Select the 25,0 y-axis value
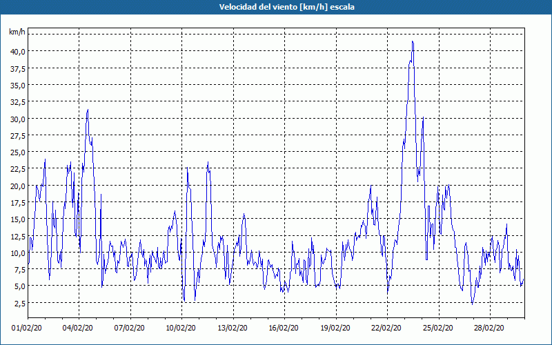The image size is (552, 345). coord(18,152)
